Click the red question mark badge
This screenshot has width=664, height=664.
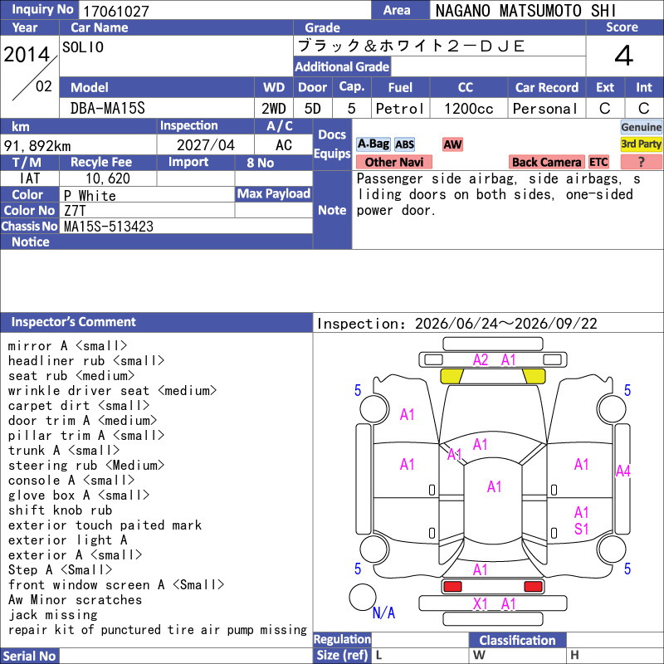[641, 162]
